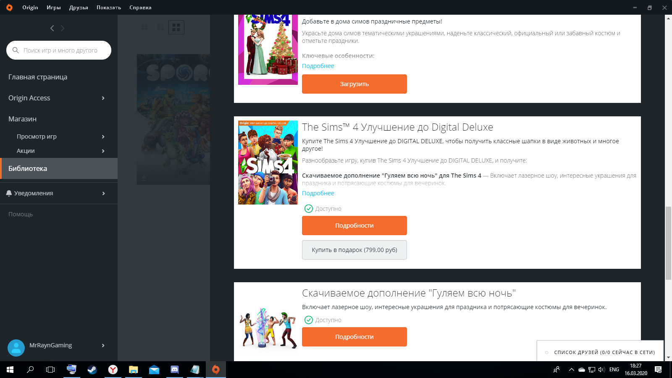Open Windows search from taskbar
This screenshot has width=672, height=378.
click(30, 370)
